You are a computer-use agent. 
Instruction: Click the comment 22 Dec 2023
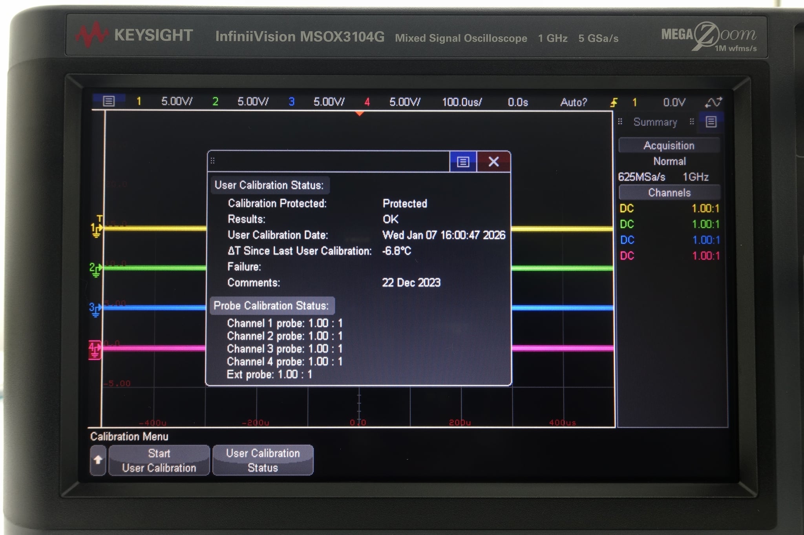[411, 283]
